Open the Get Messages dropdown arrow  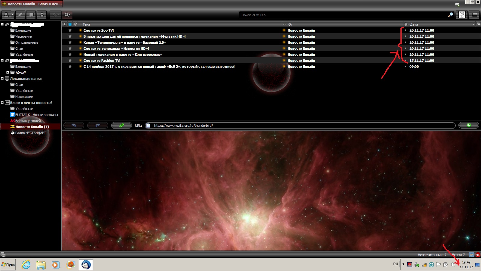(x=12, y=14)
